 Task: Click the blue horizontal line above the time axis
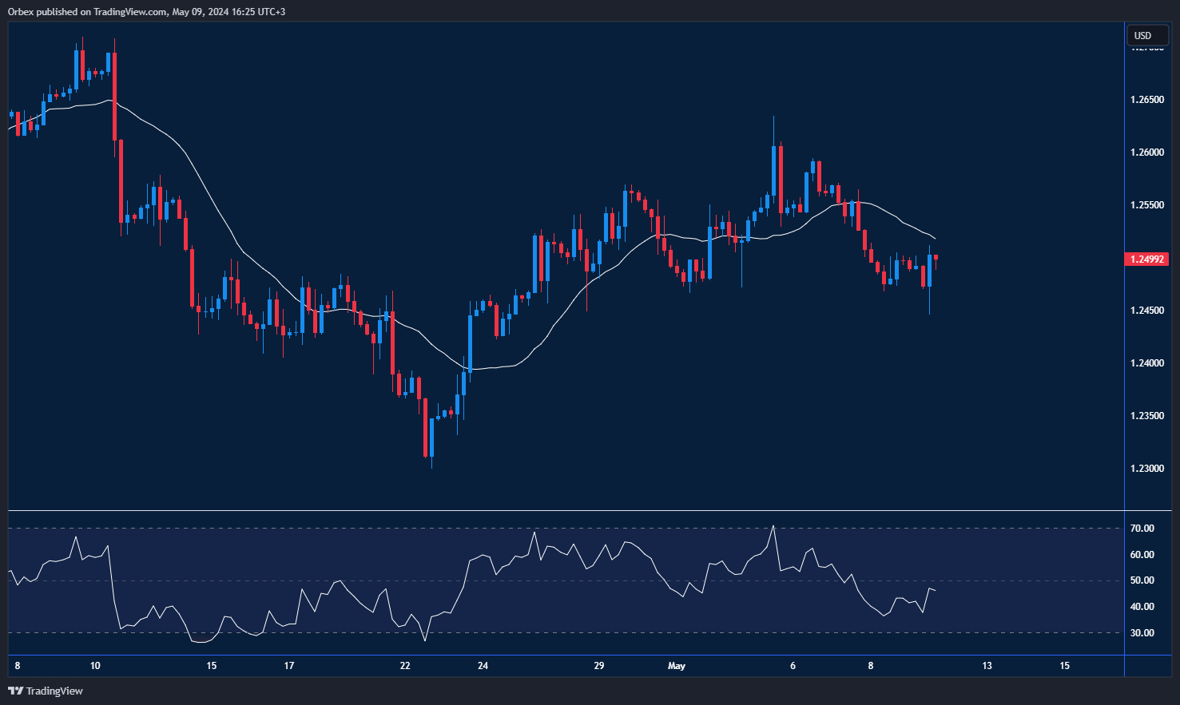coord(559,655)
